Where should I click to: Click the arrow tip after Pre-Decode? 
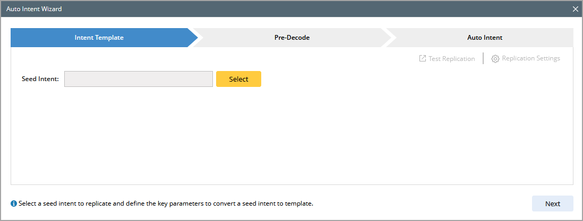392,38
